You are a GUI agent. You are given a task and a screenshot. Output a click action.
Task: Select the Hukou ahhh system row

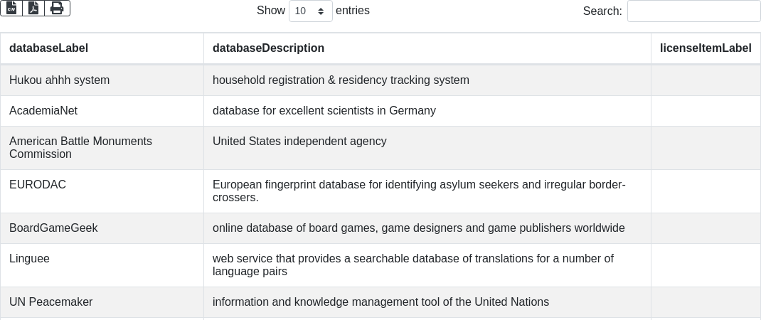point(380,80)
